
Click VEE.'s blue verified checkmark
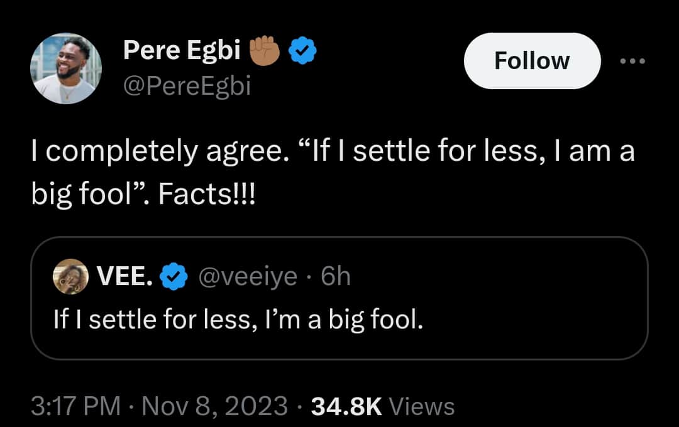pos(174,276)
